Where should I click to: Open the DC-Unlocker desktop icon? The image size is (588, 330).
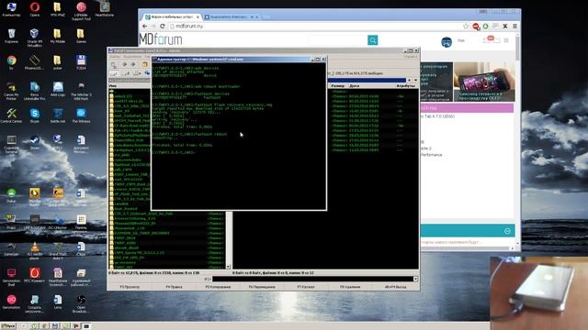(58, 222)
